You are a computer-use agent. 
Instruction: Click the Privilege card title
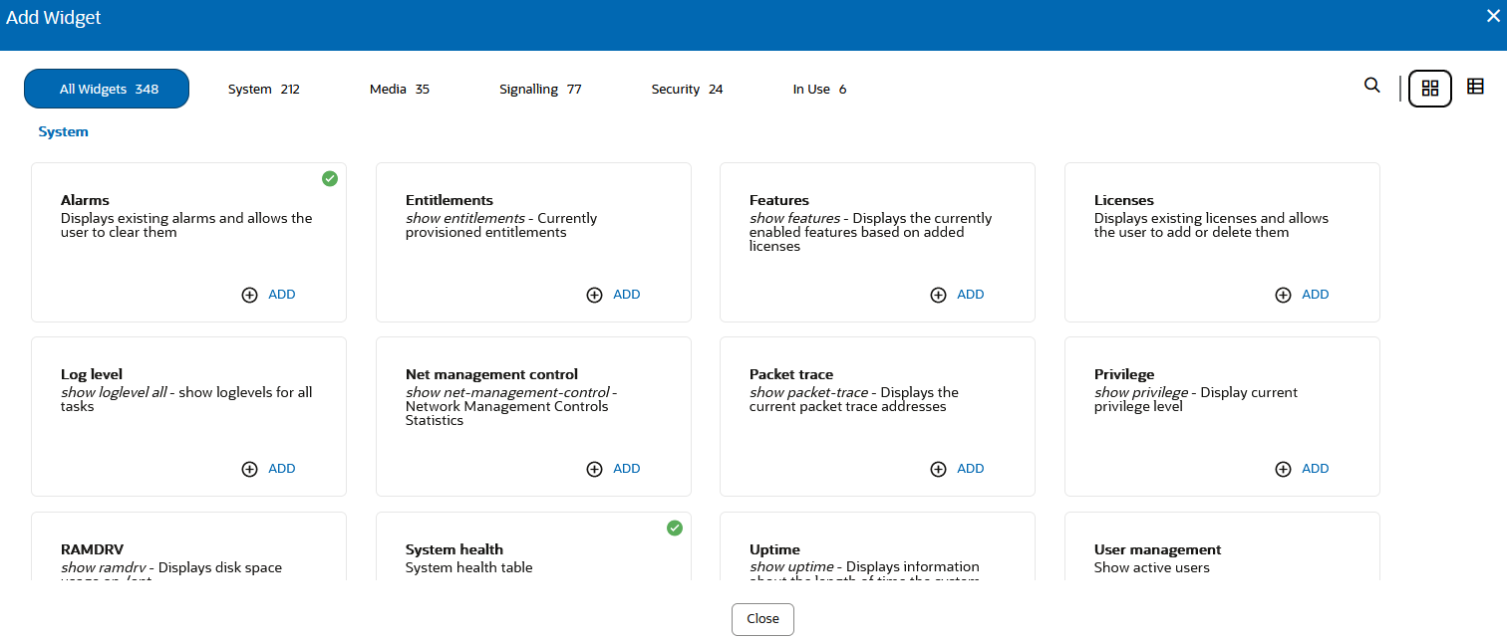[1124, 375]
